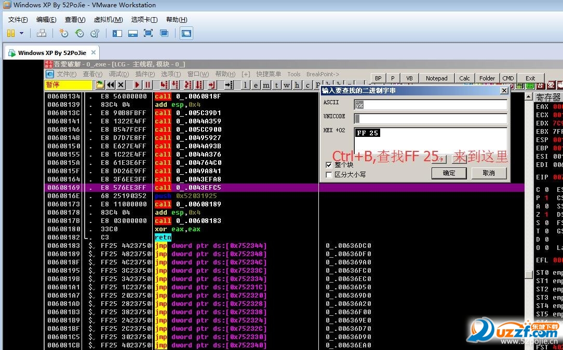563x350 pixels.
Task: Open debugger Tools menu
Action: (294, 74)
